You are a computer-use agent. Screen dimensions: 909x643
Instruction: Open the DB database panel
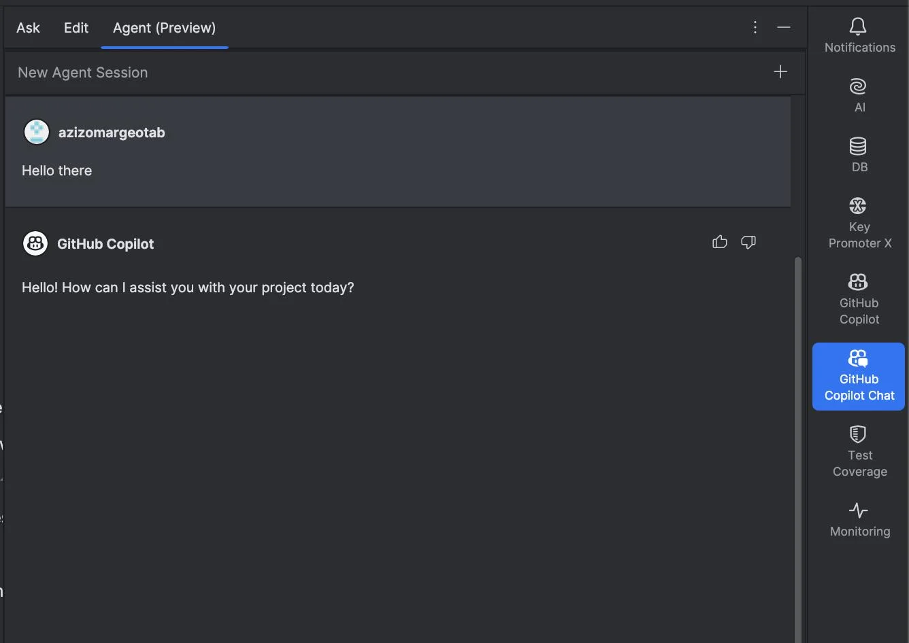coord(859,155)
